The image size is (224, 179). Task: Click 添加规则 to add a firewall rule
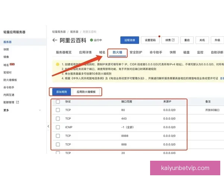tap(62, 92)
